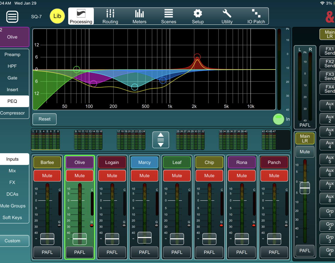Select channels 17-24 meter bank
The width and height of the screenshot is (335, 263).
[x=131, y=140]
